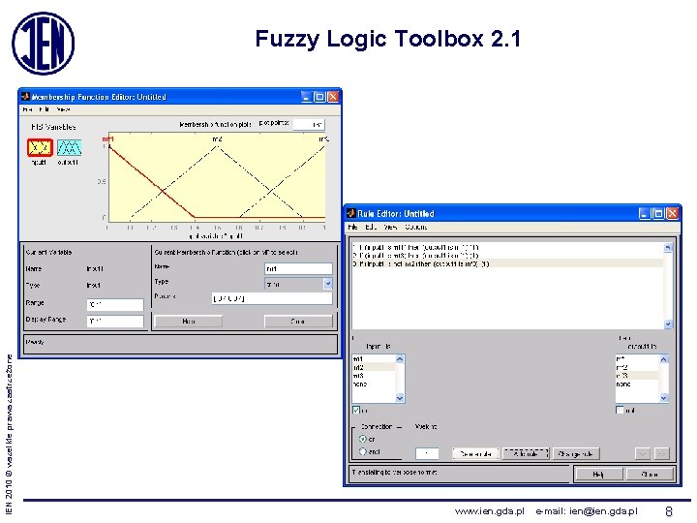
Task: Select mf3 in the output1 list
Action: click(x=637, y=376)
